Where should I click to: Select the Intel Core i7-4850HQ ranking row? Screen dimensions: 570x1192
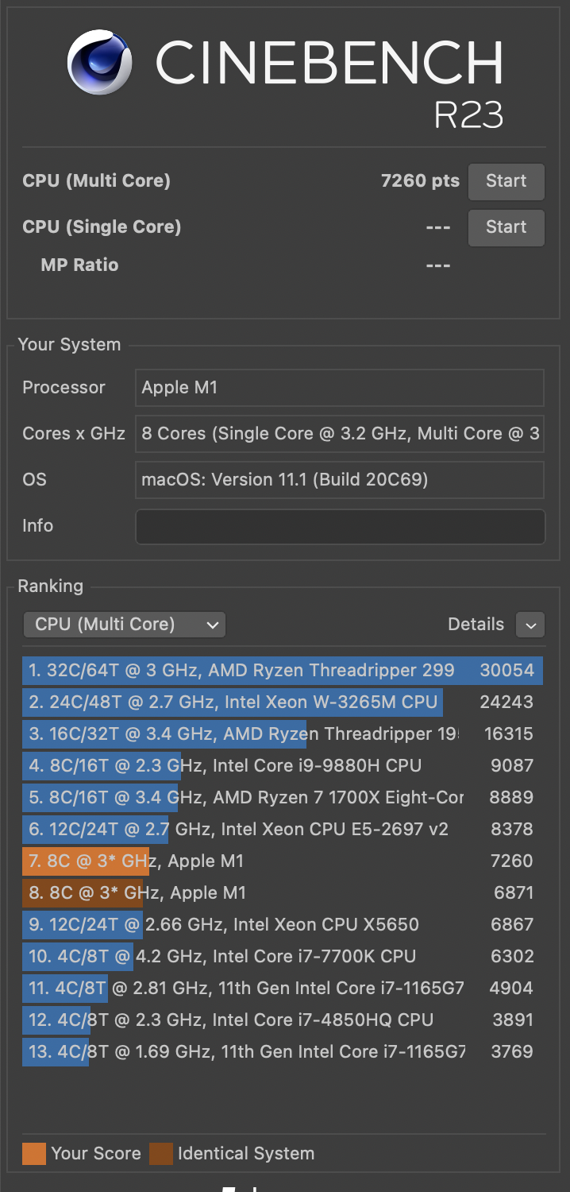pos(283,1020)
